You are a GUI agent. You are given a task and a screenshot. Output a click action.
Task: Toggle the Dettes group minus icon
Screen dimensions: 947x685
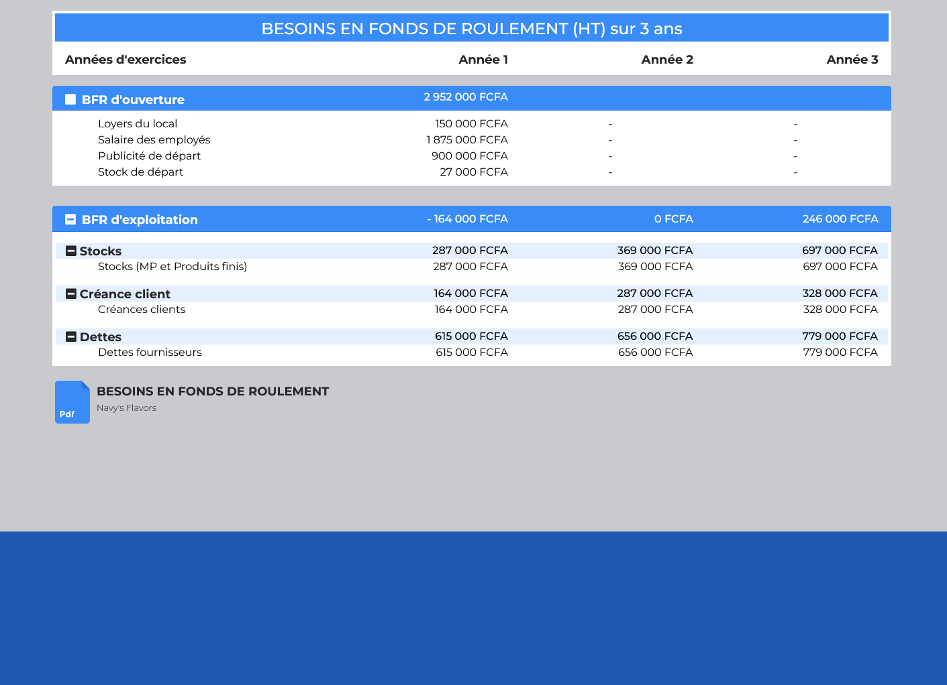pos(71,336)
